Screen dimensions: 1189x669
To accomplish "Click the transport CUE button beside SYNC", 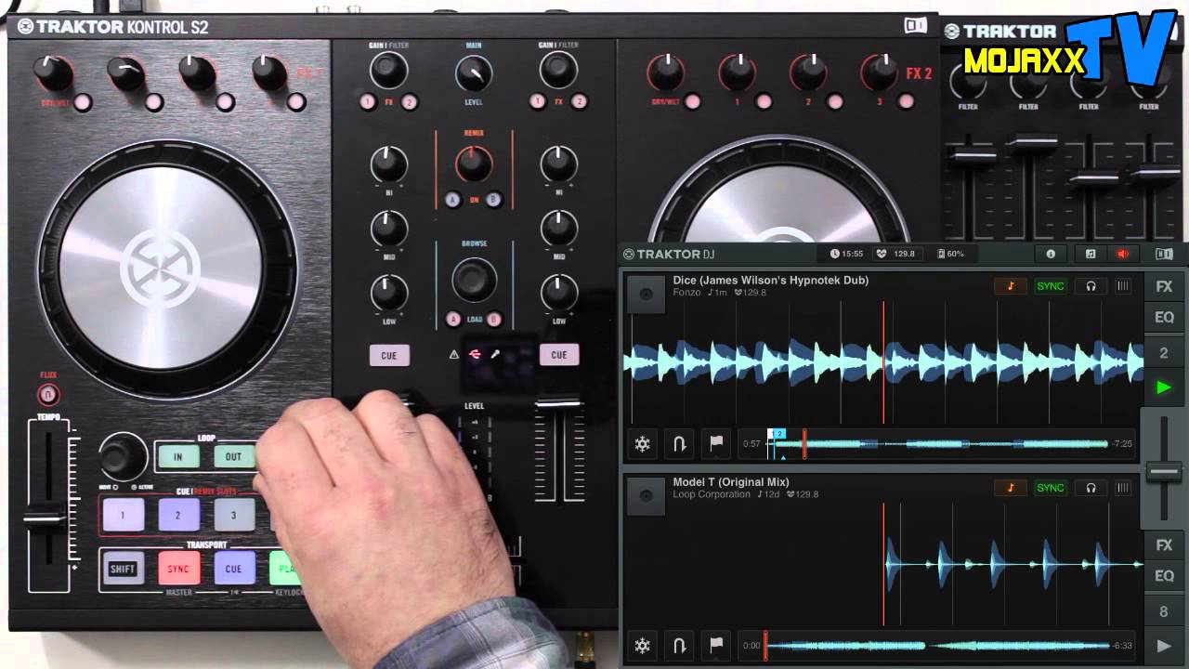I will 233,570.
